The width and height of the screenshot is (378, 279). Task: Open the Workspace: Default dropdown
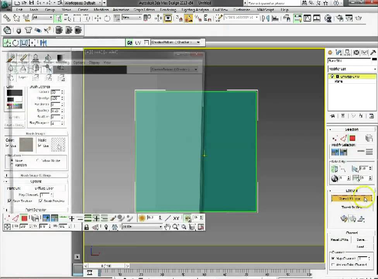(x=83, y=3)
